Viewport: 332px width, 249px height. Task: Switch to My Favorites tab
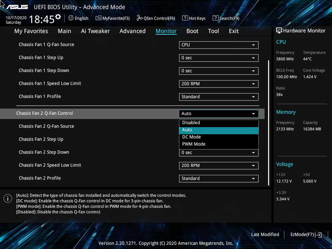tap(31, 31)
